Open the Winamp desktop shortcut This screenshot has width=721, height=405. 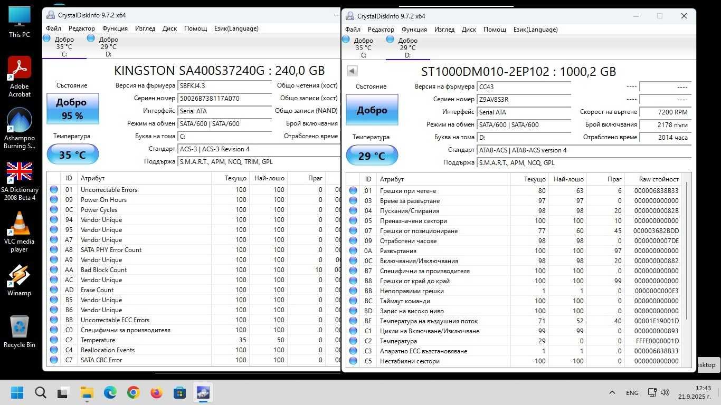[20, 280]
